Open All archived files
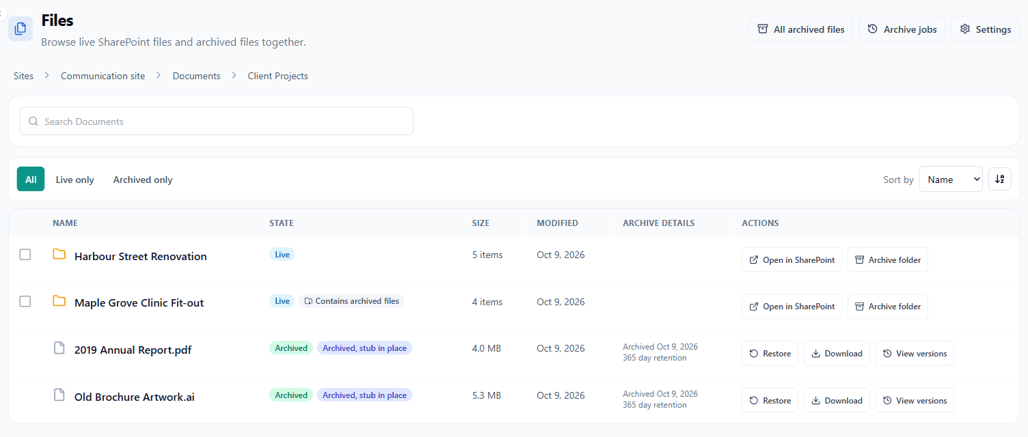 (801, 29)
